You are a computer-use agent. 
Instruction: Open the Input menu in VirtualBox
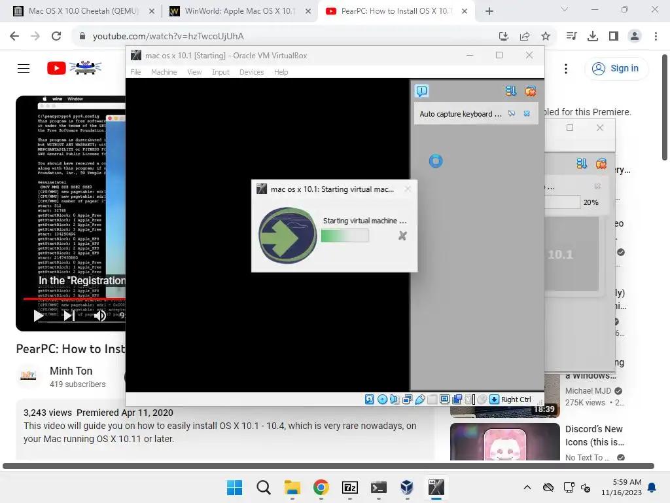pyautogui.click(x=220, y=72)
